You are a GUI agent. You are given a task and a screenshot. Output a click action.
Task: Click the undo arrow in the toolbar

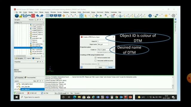click(38, 16)
